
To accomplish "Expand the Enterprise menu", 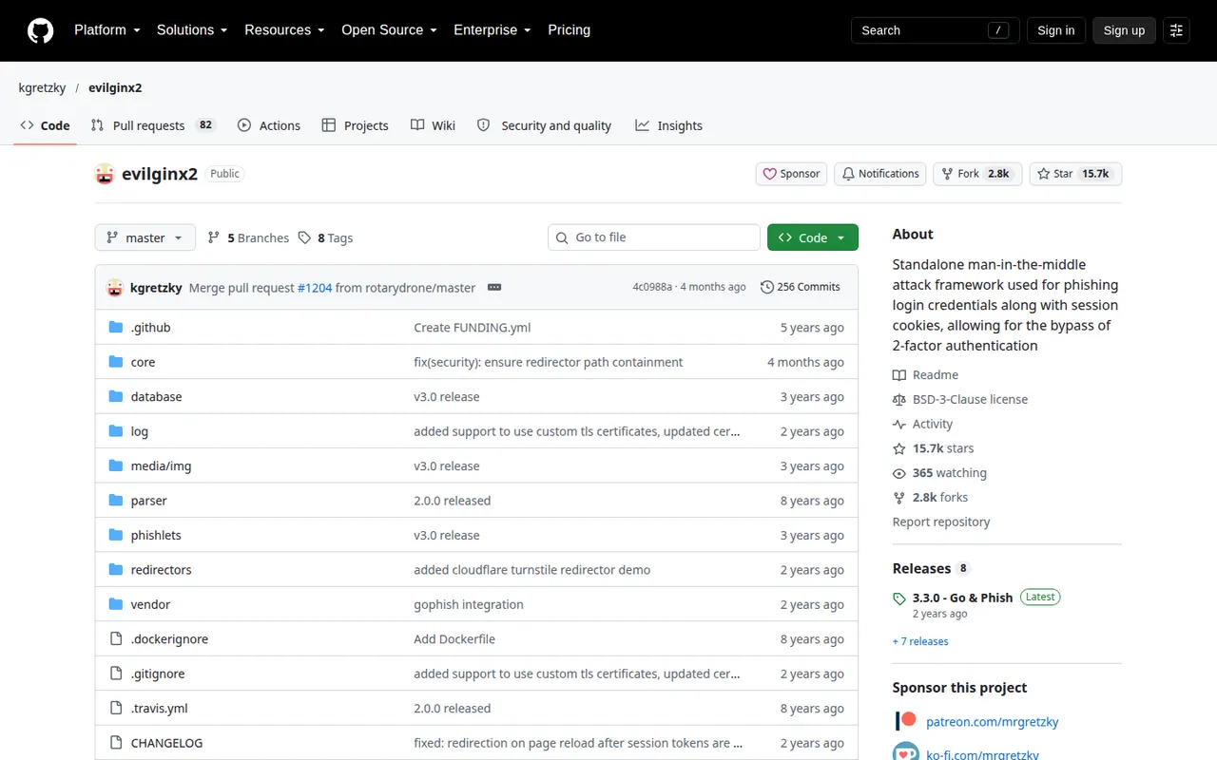I will click(x=493, y=30).
